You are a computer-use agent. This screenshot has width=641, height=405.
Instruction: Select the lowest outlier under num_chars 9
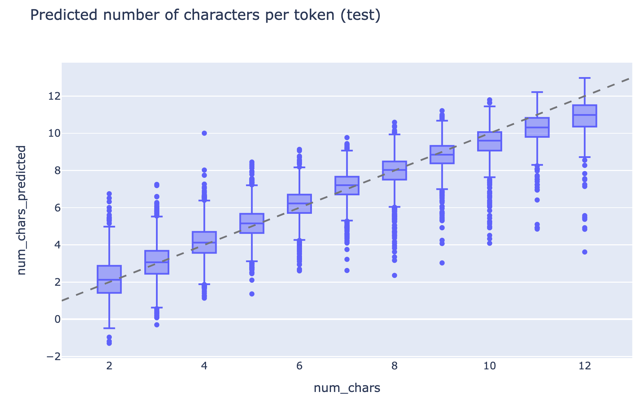pos(442,263)
